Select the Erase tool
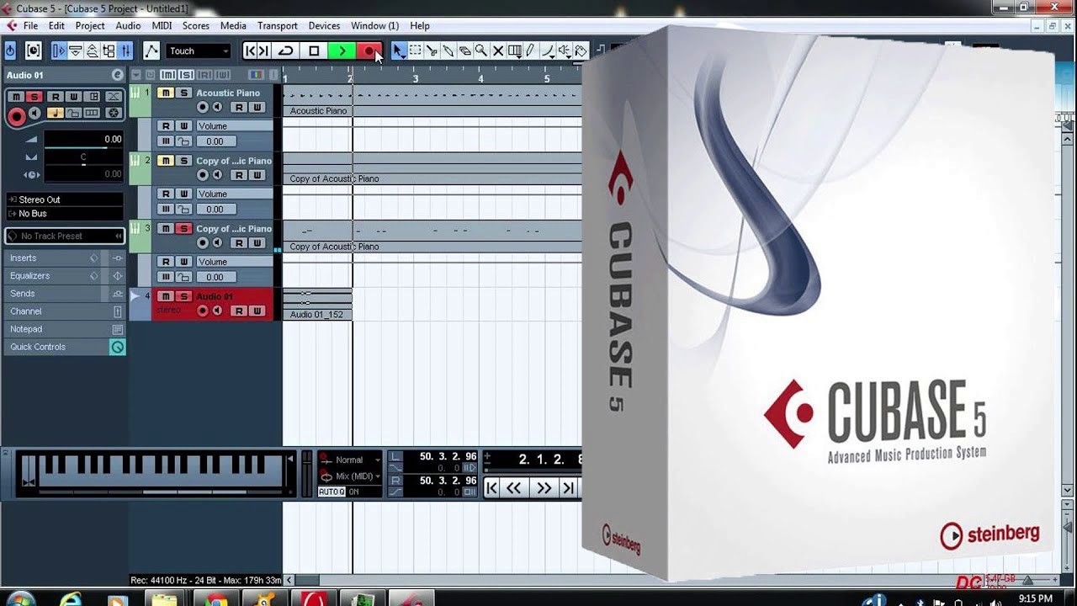 [x=464, y=51]
